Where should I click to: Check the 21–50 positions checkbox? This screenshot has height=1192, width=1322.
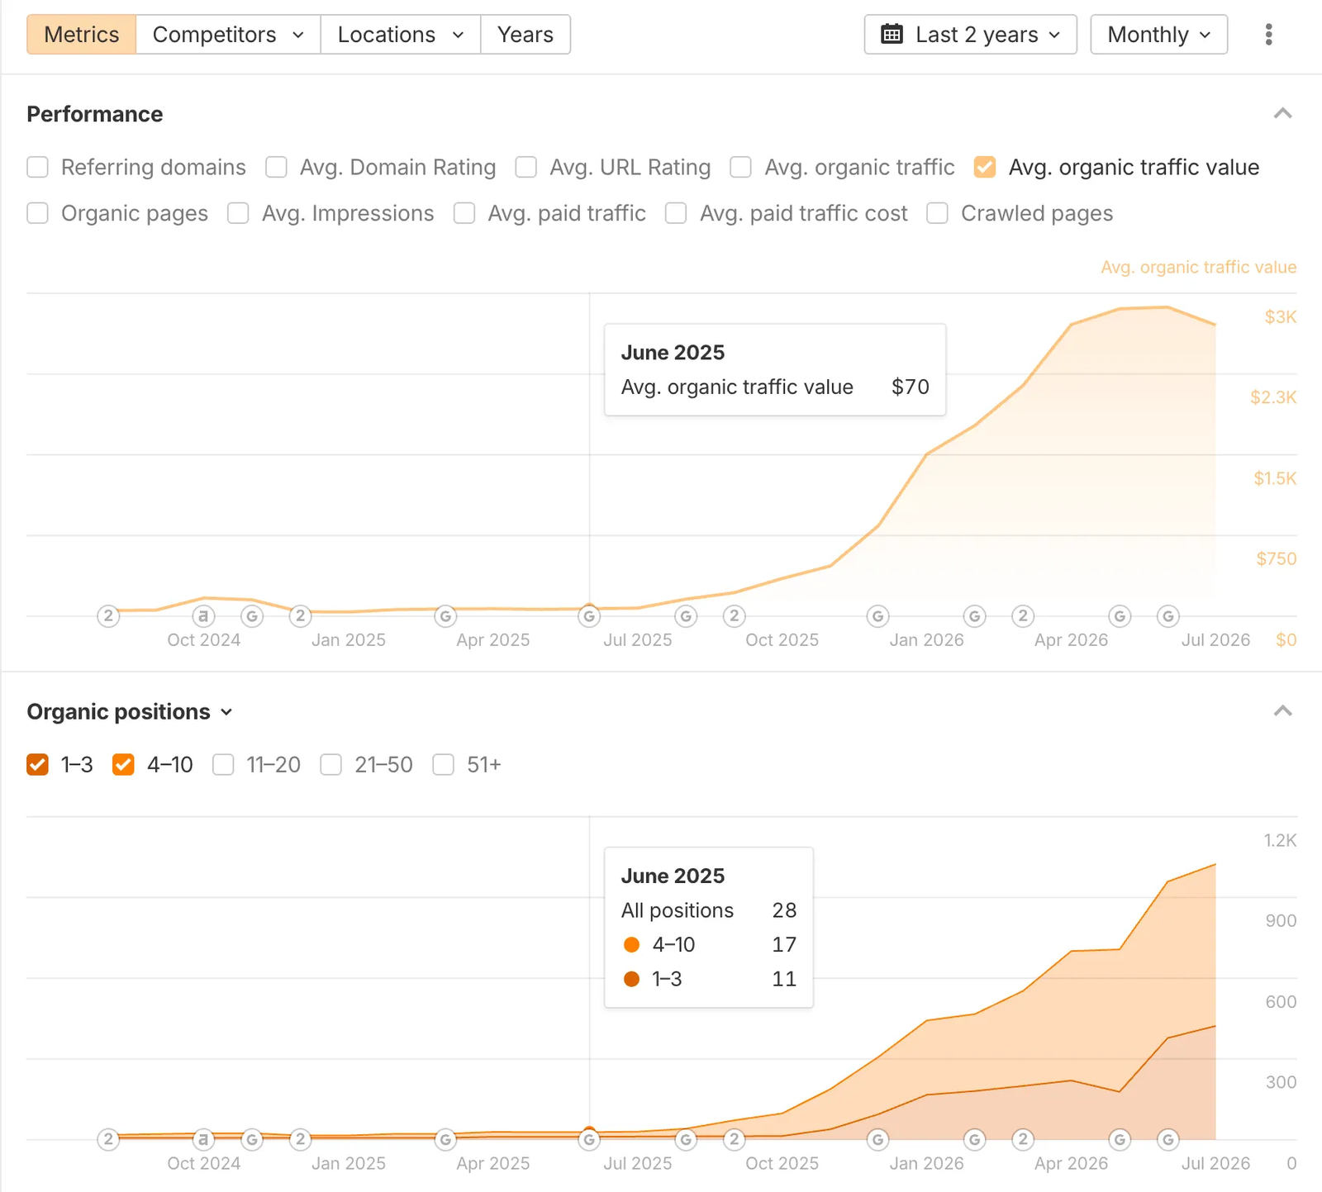click(x=331, y=765)
